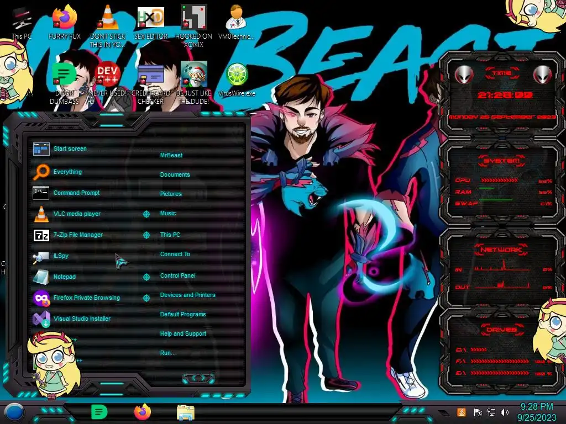Click the 7z icon in start menu
Viewport: 566px width, 424px height.
(x=41, y=235)
